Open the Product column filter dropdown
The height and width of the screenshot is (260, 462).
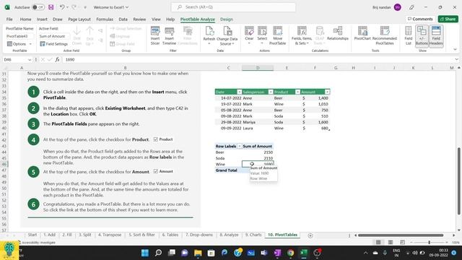pyautogui.click(x=297, y=92)
